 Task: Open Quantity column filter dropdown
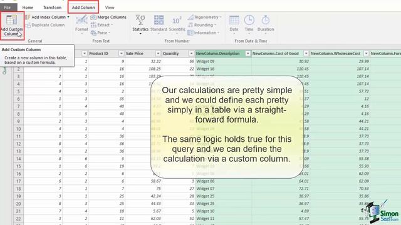point(191,53)
